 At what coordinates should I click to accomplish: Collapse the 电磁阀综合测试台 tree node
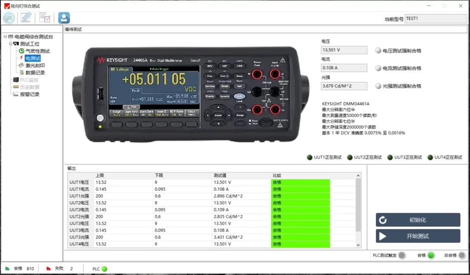(5, 37)
